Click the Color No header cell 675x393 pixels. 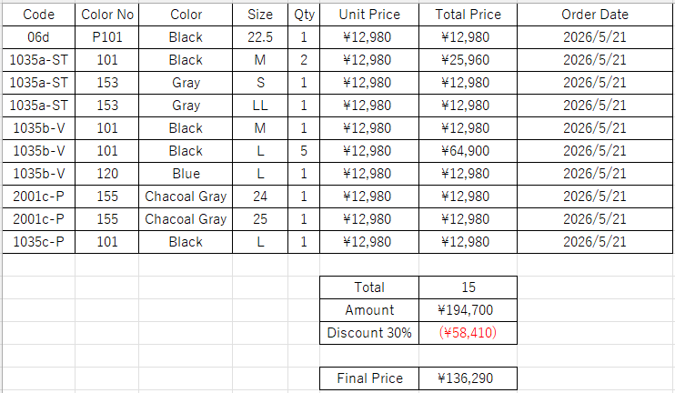coord(106,15)
